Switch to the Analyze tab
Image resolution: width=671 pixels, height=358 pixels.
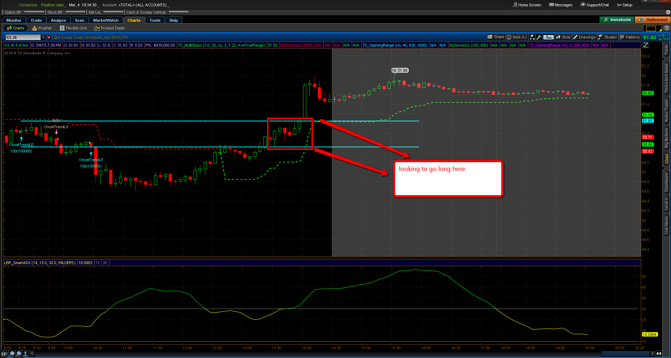tap(58, 20)
